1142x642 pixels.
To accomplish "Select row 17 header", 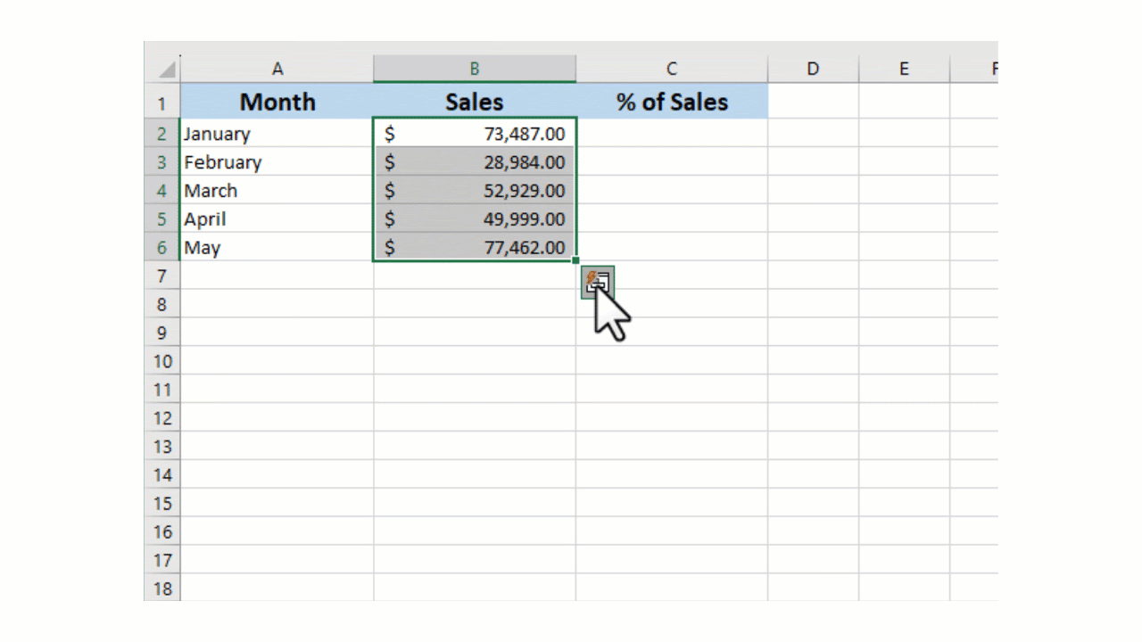I will click(161, 561).
